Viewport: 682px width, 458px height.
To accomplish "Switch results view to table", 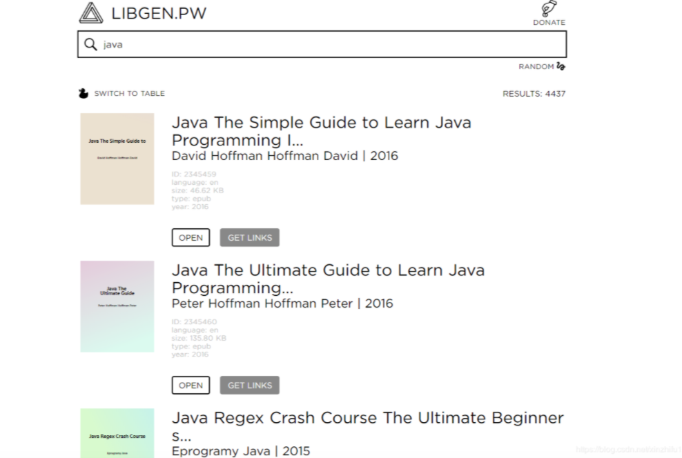I will (x=129, y=93).
